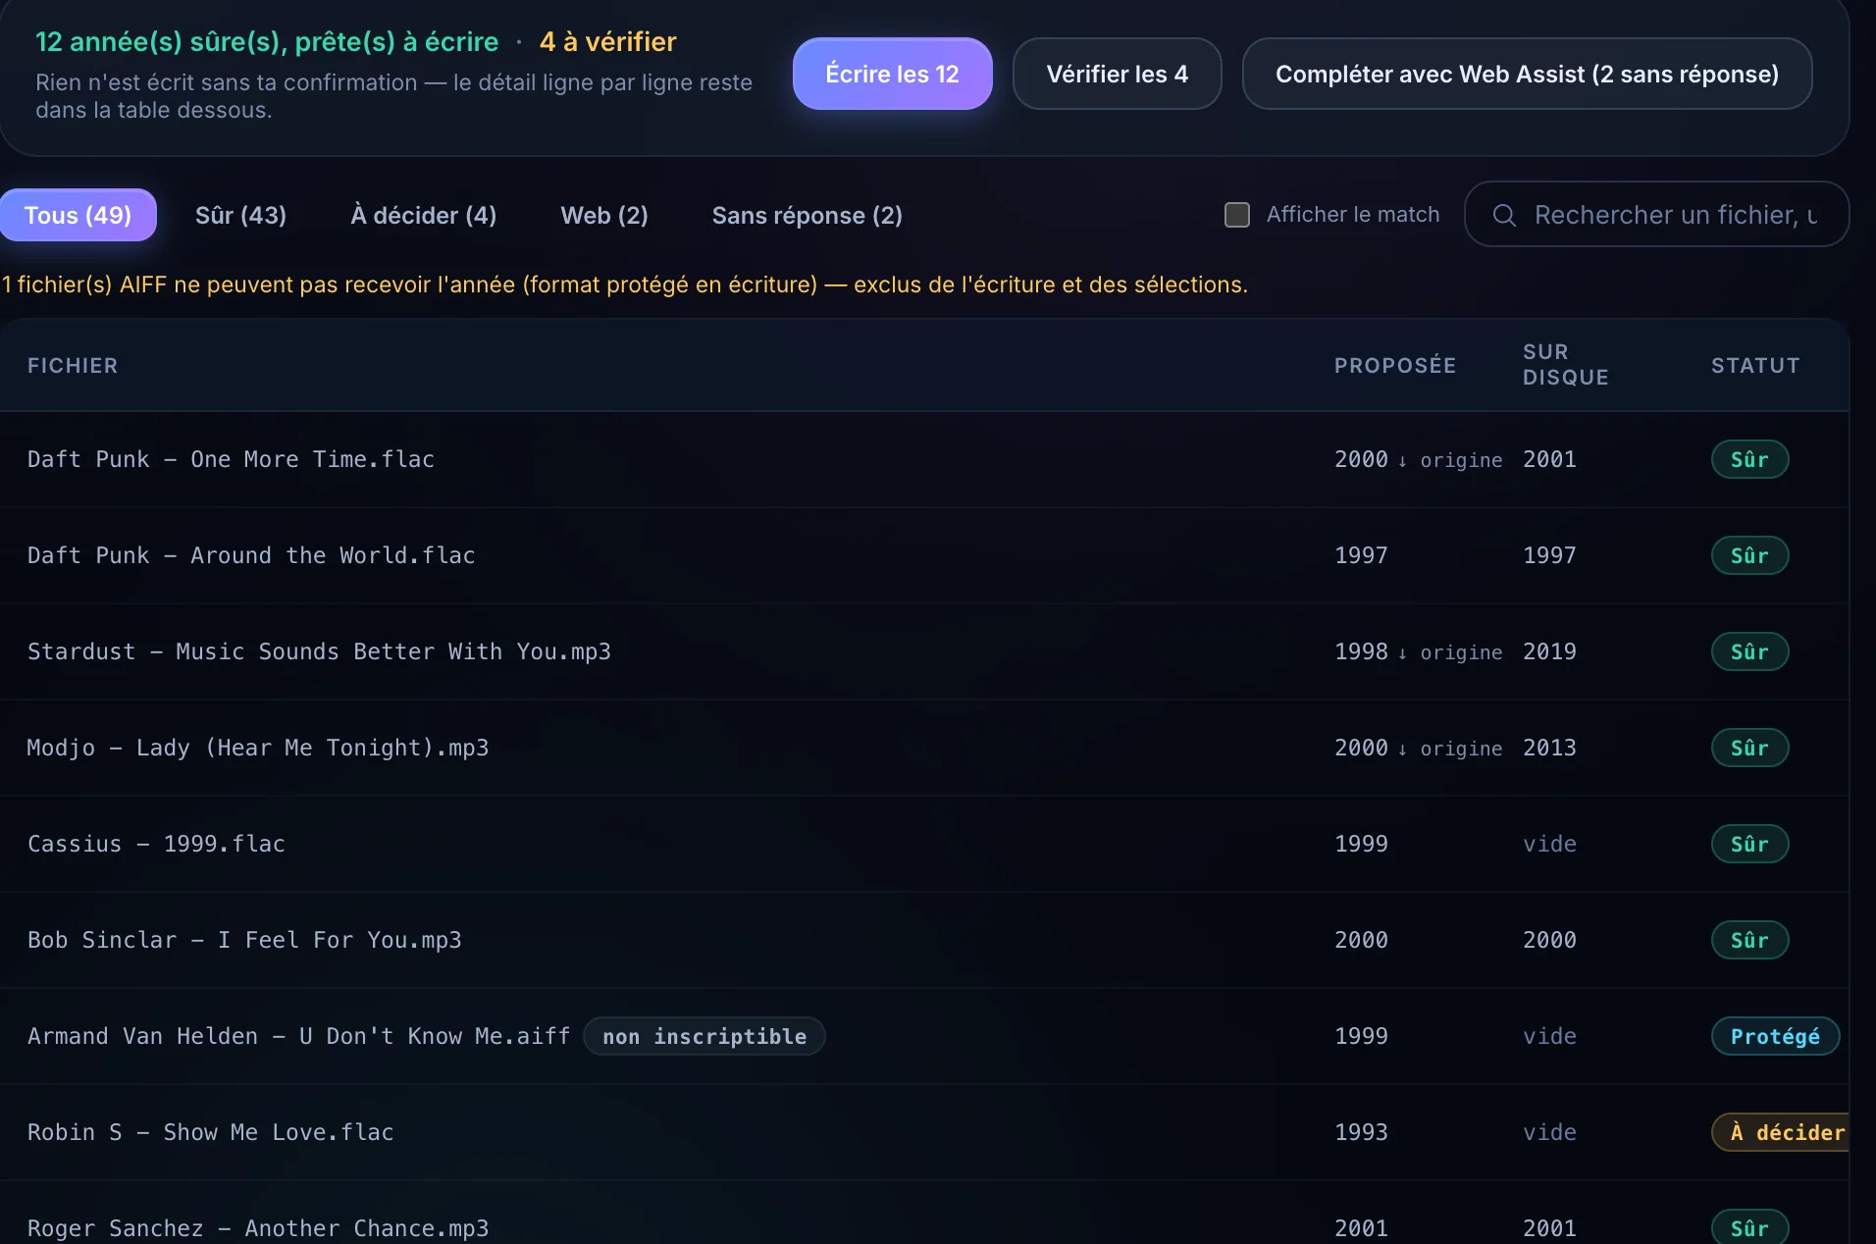Click the 'Sûr' badge on Cassius row
This screenshot has height=1244, width=1876.
click(x=1749, y=844)
